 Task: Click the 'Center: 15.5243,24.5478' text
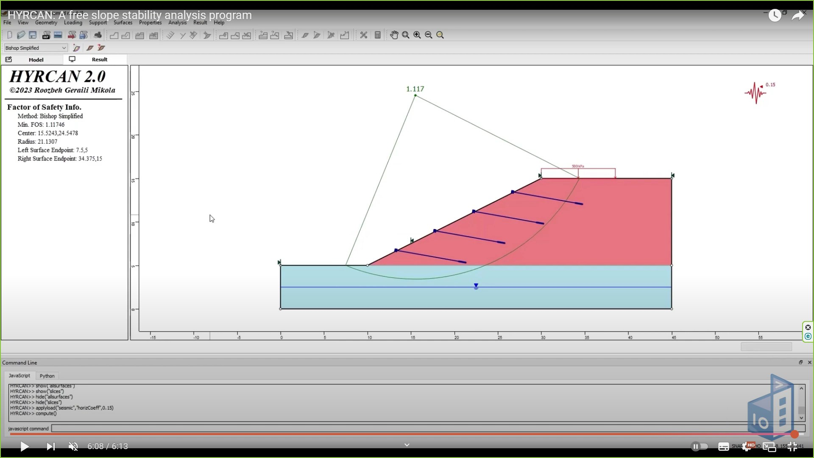(x=48, y=133)
